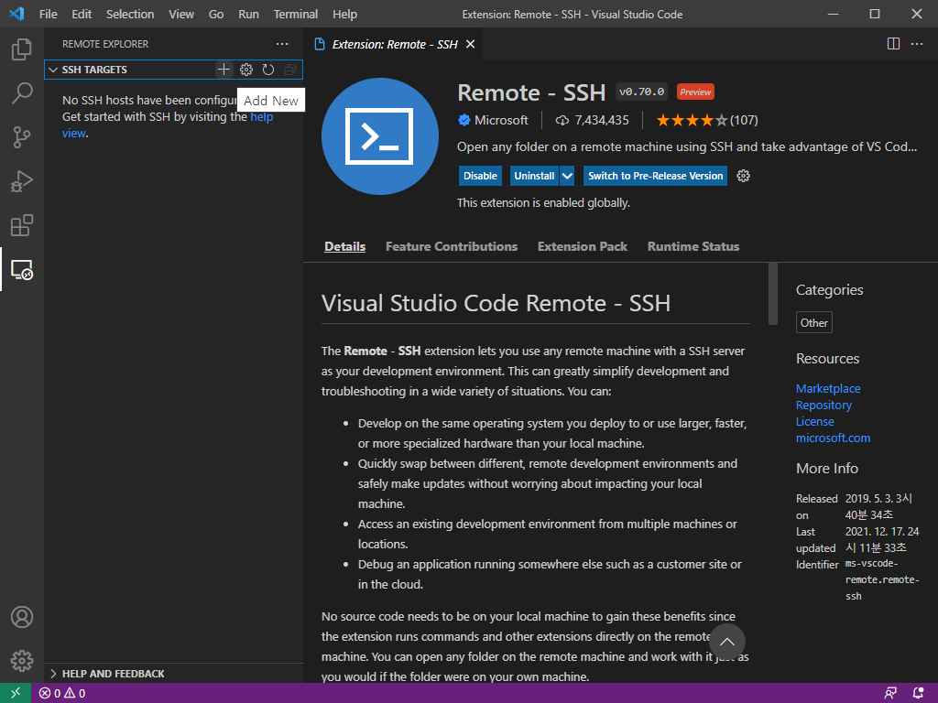Open Problems via errors and warnings indicator
Viewport: 938px width, 703px height.
click(x=62, y=694)
